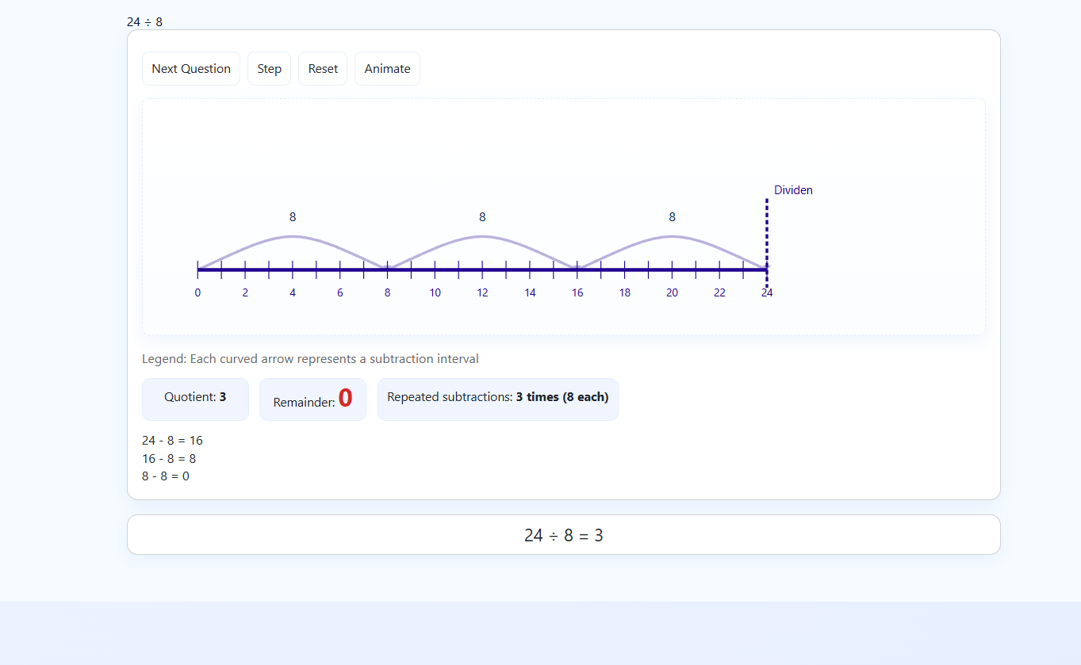The height and width of the screenshot is (665, 1081).
Task: Select the Quotient: 3 box
Action: [195, 398]
